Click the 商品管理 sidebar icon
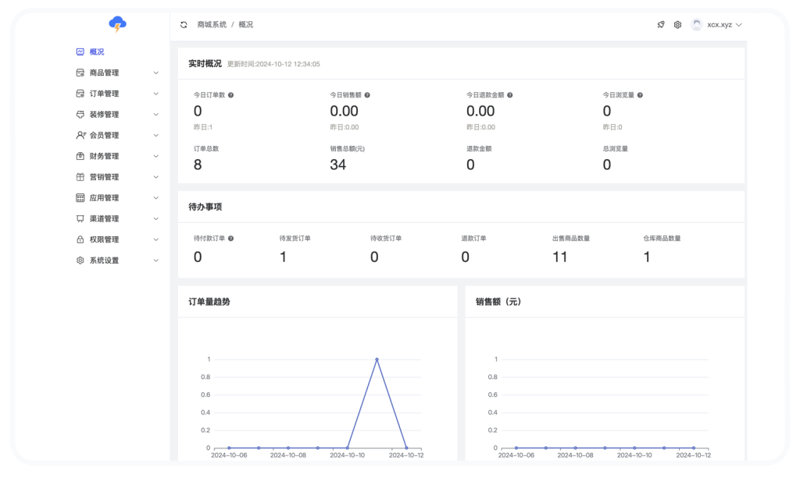Screen dimensions: 800x478 click(x=80, y=73)
